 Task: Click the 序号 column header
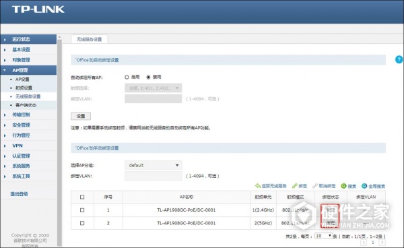(108, 197)
